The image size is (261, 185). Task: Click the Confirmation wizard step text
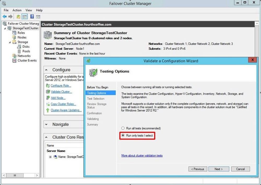94,113
